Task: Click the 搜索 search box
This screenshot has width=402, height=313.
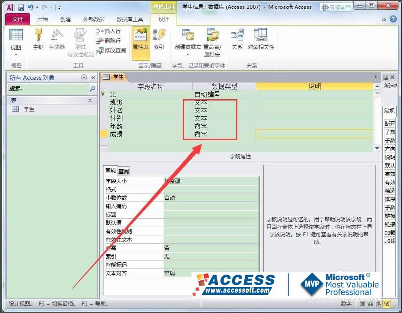Action: coord(48,89)
